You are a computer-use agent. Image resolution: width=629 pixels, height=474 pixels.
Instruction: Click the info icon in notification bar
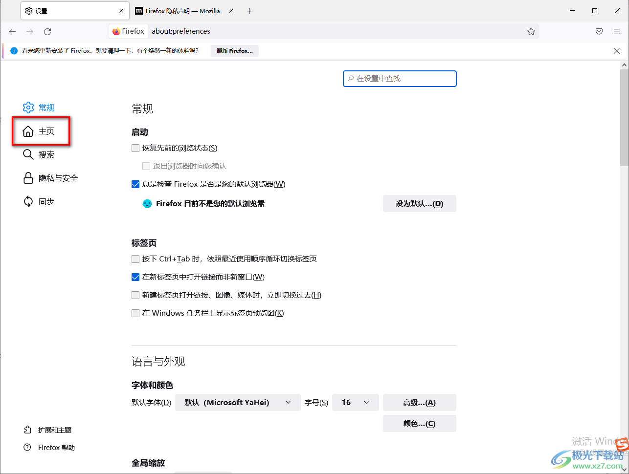tap(14, 51)
